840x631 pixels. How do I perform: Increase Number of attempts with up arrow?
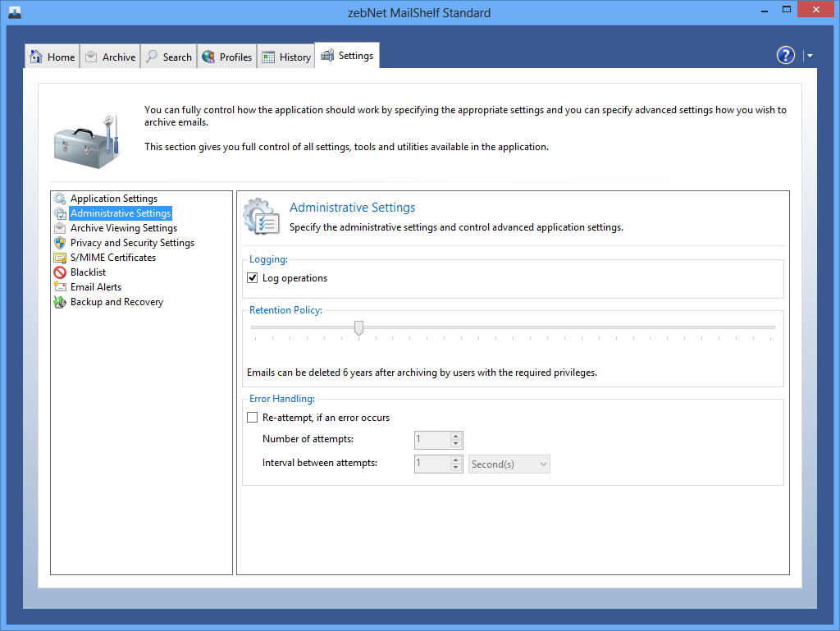click(x=457, y=436)
